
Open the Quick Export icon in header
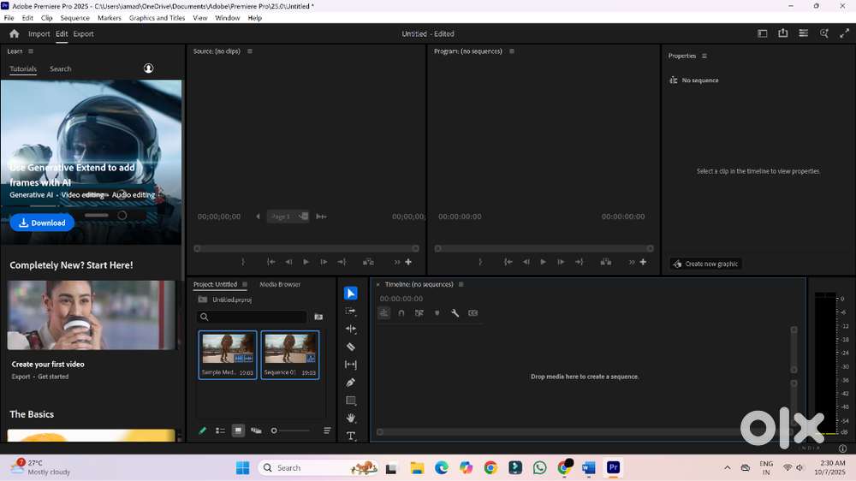click(x=782, y=33)
